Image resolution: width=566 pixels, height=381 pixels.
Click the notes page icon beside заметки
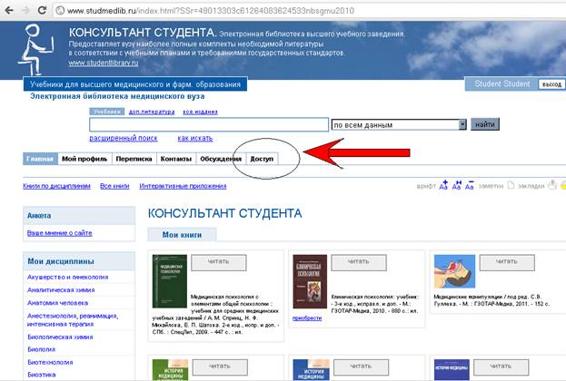click(x=511, y=185)
